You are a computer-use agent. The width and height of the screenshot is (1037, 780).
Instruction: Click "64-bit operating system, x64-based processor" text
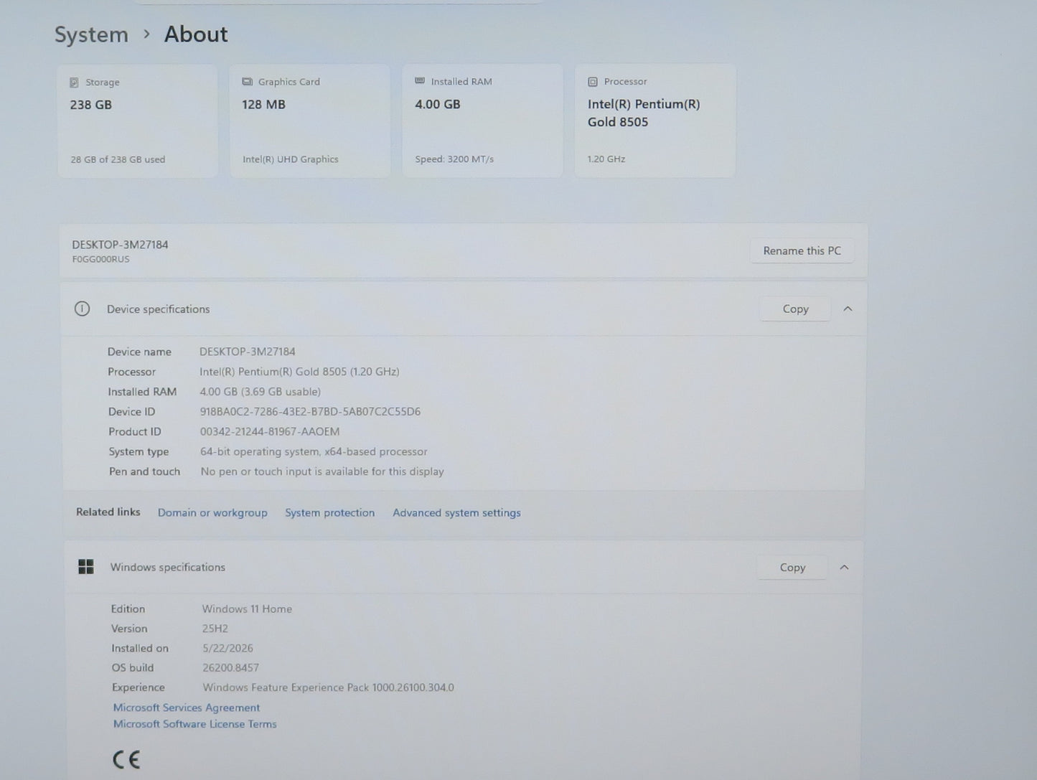coord(314,451)
